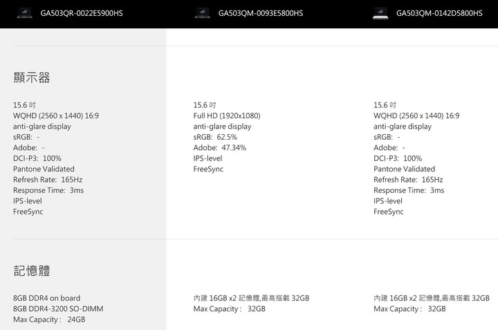Click Pantone Validated in the third column
Image resolution: width=498 pixels, height=330 pixels.
pos(405,169)
